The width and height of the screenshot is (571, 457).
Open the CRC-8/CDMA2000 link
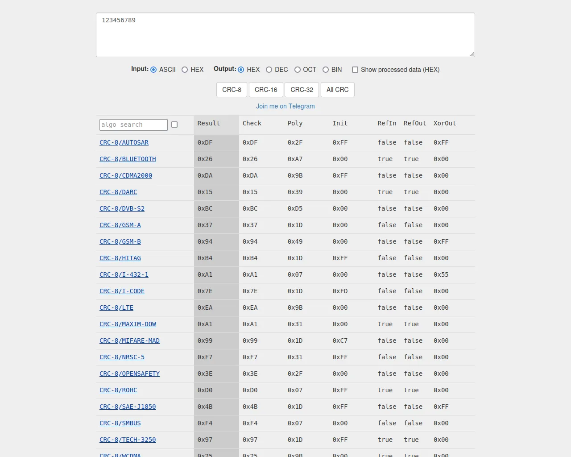126,175
